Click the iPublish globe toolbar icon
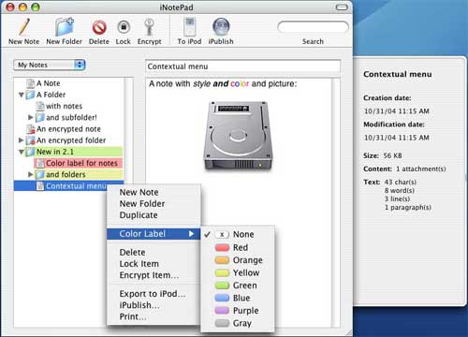This screenshot has width=468, height=337. tap(221, 26)
